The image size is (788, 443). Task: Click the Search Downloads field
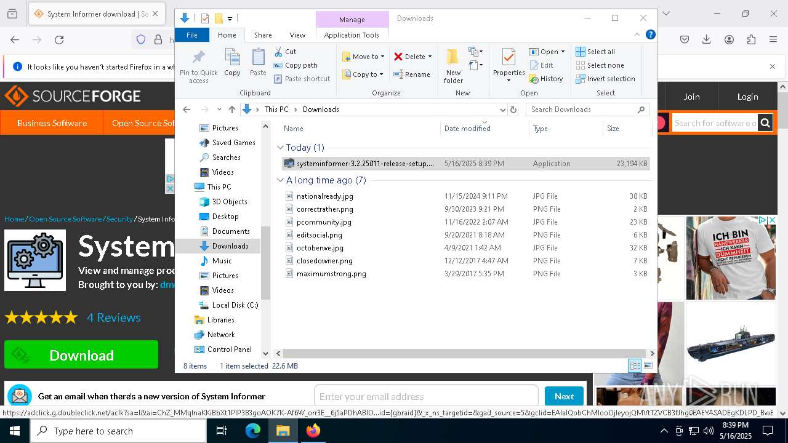point(588,110)
